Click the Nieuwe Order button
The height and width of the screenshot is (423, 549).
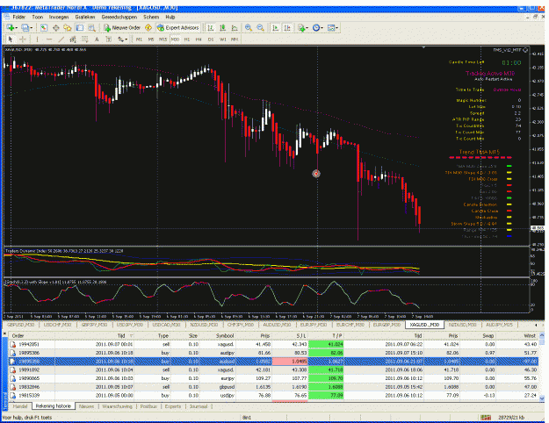[x=122, y=27]
